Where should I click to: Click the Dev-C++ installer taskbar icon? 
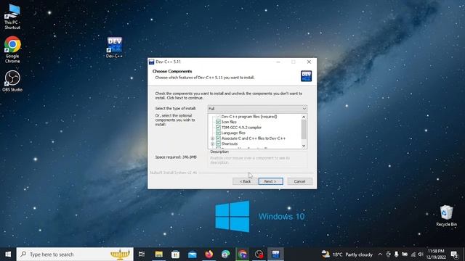tap(276, 254)
